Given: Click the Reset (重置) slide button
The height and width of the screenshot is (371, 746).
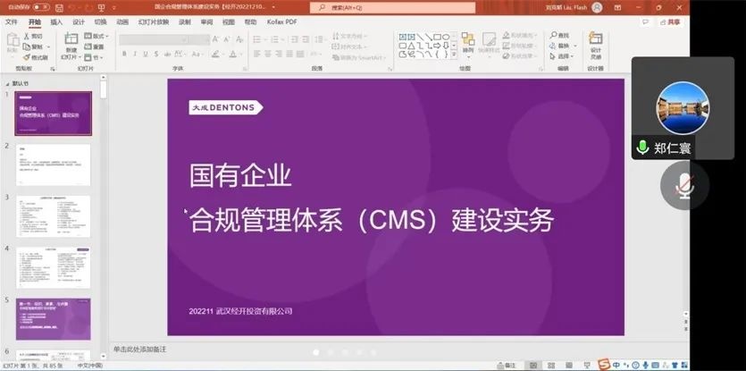Looking at the screenshot, I should 94,46.
